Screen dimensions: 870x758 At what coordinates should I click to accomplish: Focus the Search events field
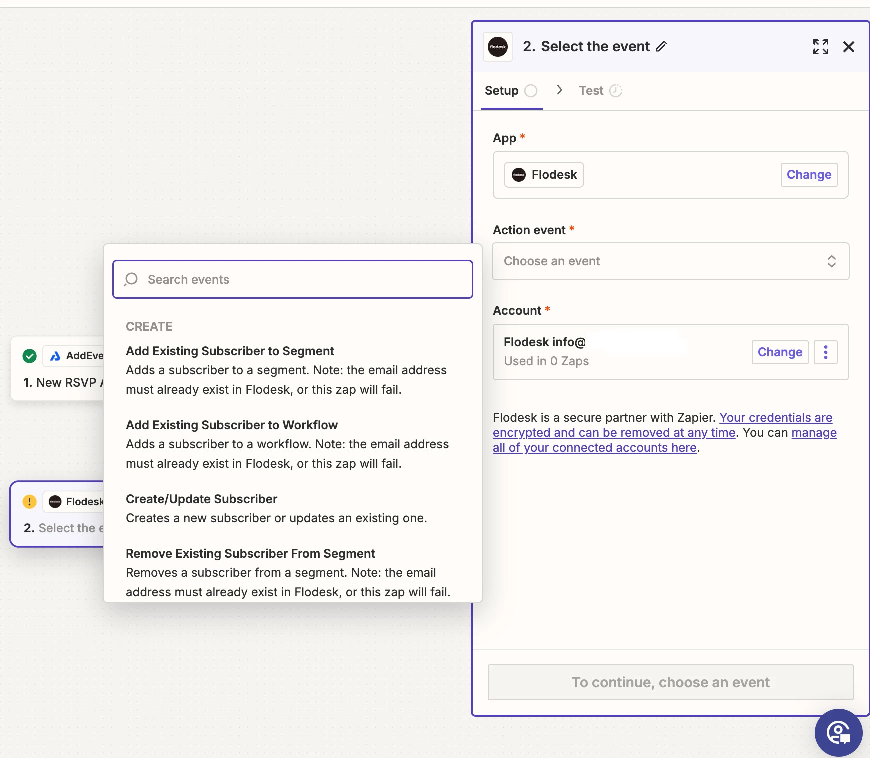click(x=292, y=279)
